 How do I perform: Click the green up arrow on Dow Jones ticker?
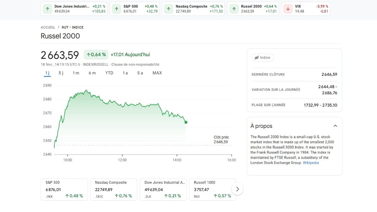pos(47,8)
